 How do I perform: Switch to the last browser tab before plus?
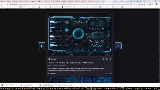pyautogui.click(x=139, y=1)
